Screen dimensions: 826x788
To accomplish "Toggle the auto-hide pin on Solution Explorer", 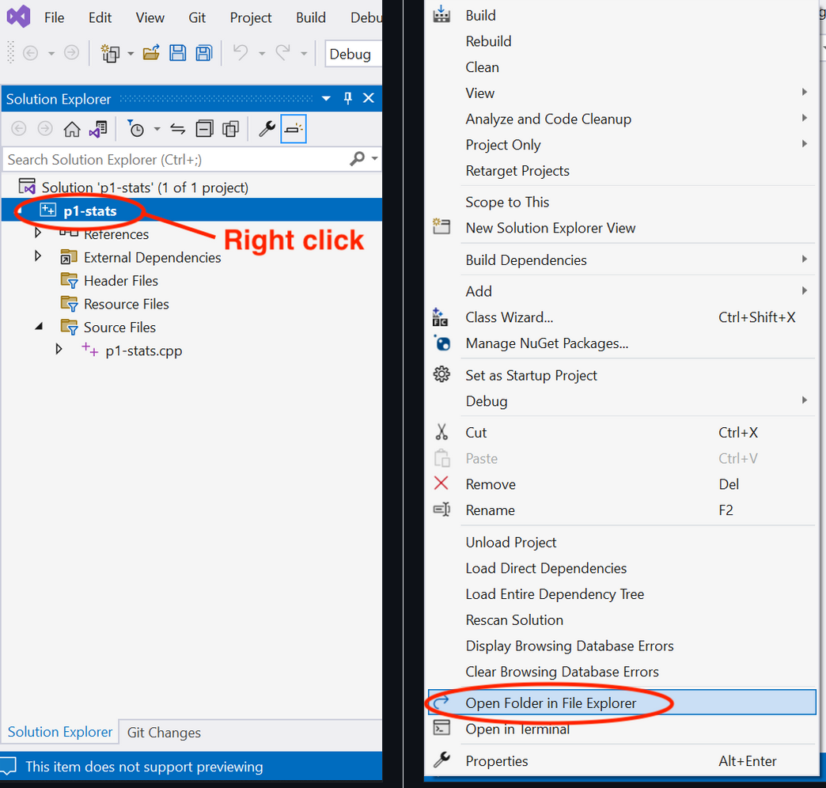I will coord(347,98).
